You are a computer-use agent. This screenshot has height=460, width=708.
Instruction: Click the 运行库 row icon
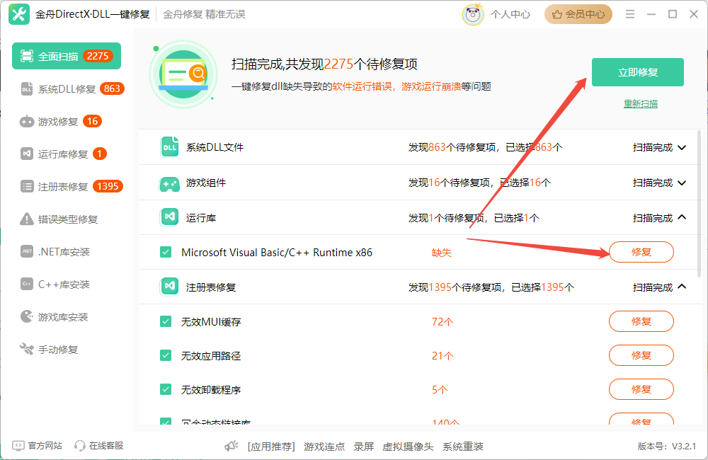pyautogui.click(x=169, y=217)
